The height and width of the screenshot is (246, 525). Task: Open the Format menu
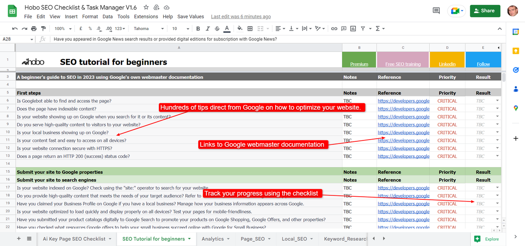coord(90,17)
